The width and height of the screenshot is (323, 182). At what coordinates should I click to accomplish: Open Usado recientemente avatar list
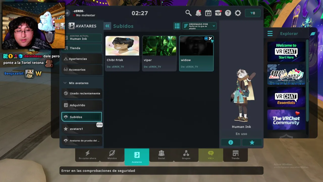(x=82, y=93)
